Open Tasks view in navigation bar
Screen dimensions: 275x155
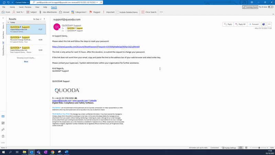pyautogui.click(x=3, y=136)
